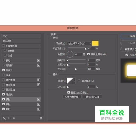Click the 大小 value input field

[91, 69]
